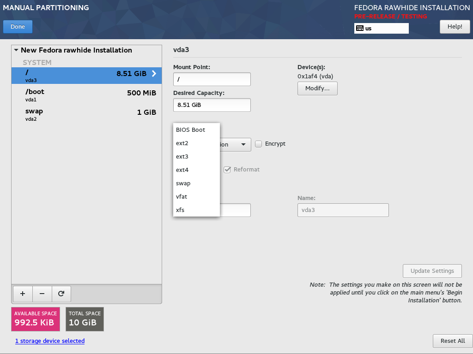Choose swap in the file system dropdown
Screen dimensions: 473x354
point(196,183)
